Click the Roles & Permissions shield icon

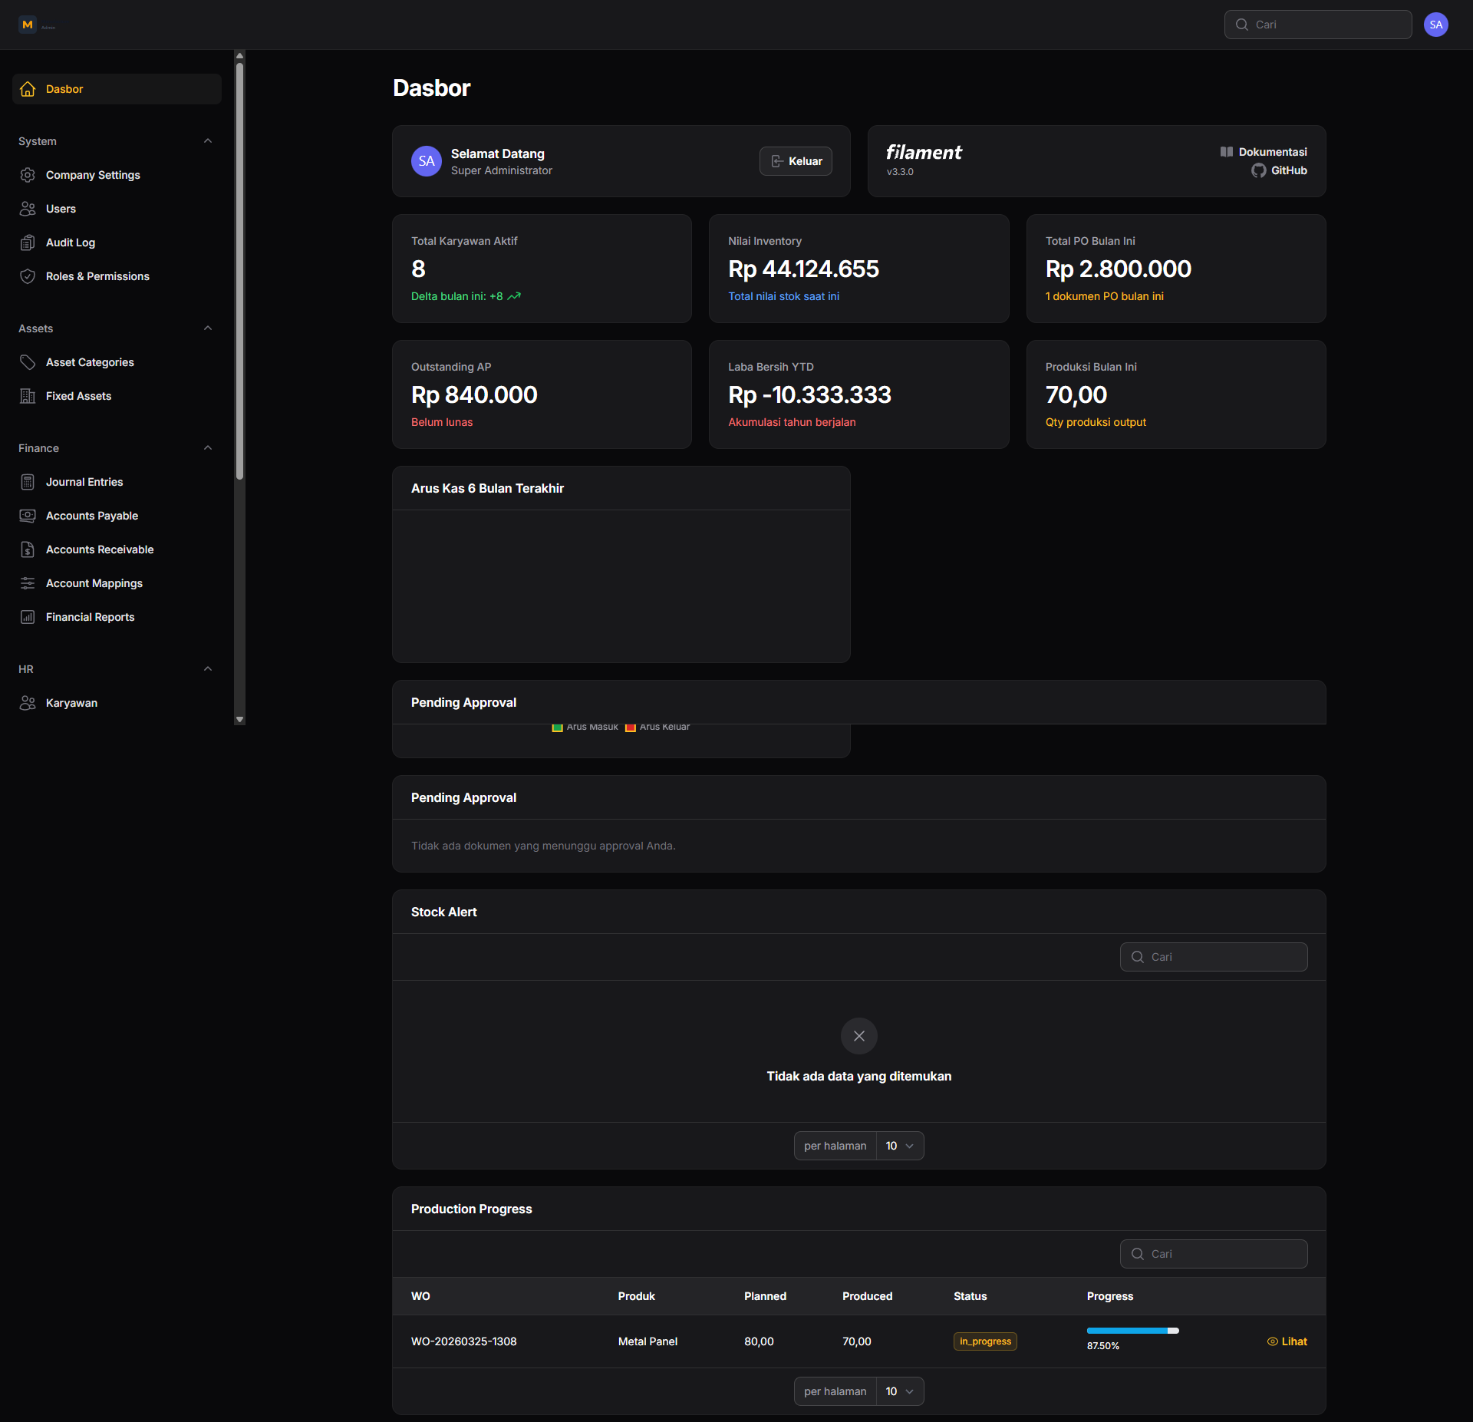point(28,276)
